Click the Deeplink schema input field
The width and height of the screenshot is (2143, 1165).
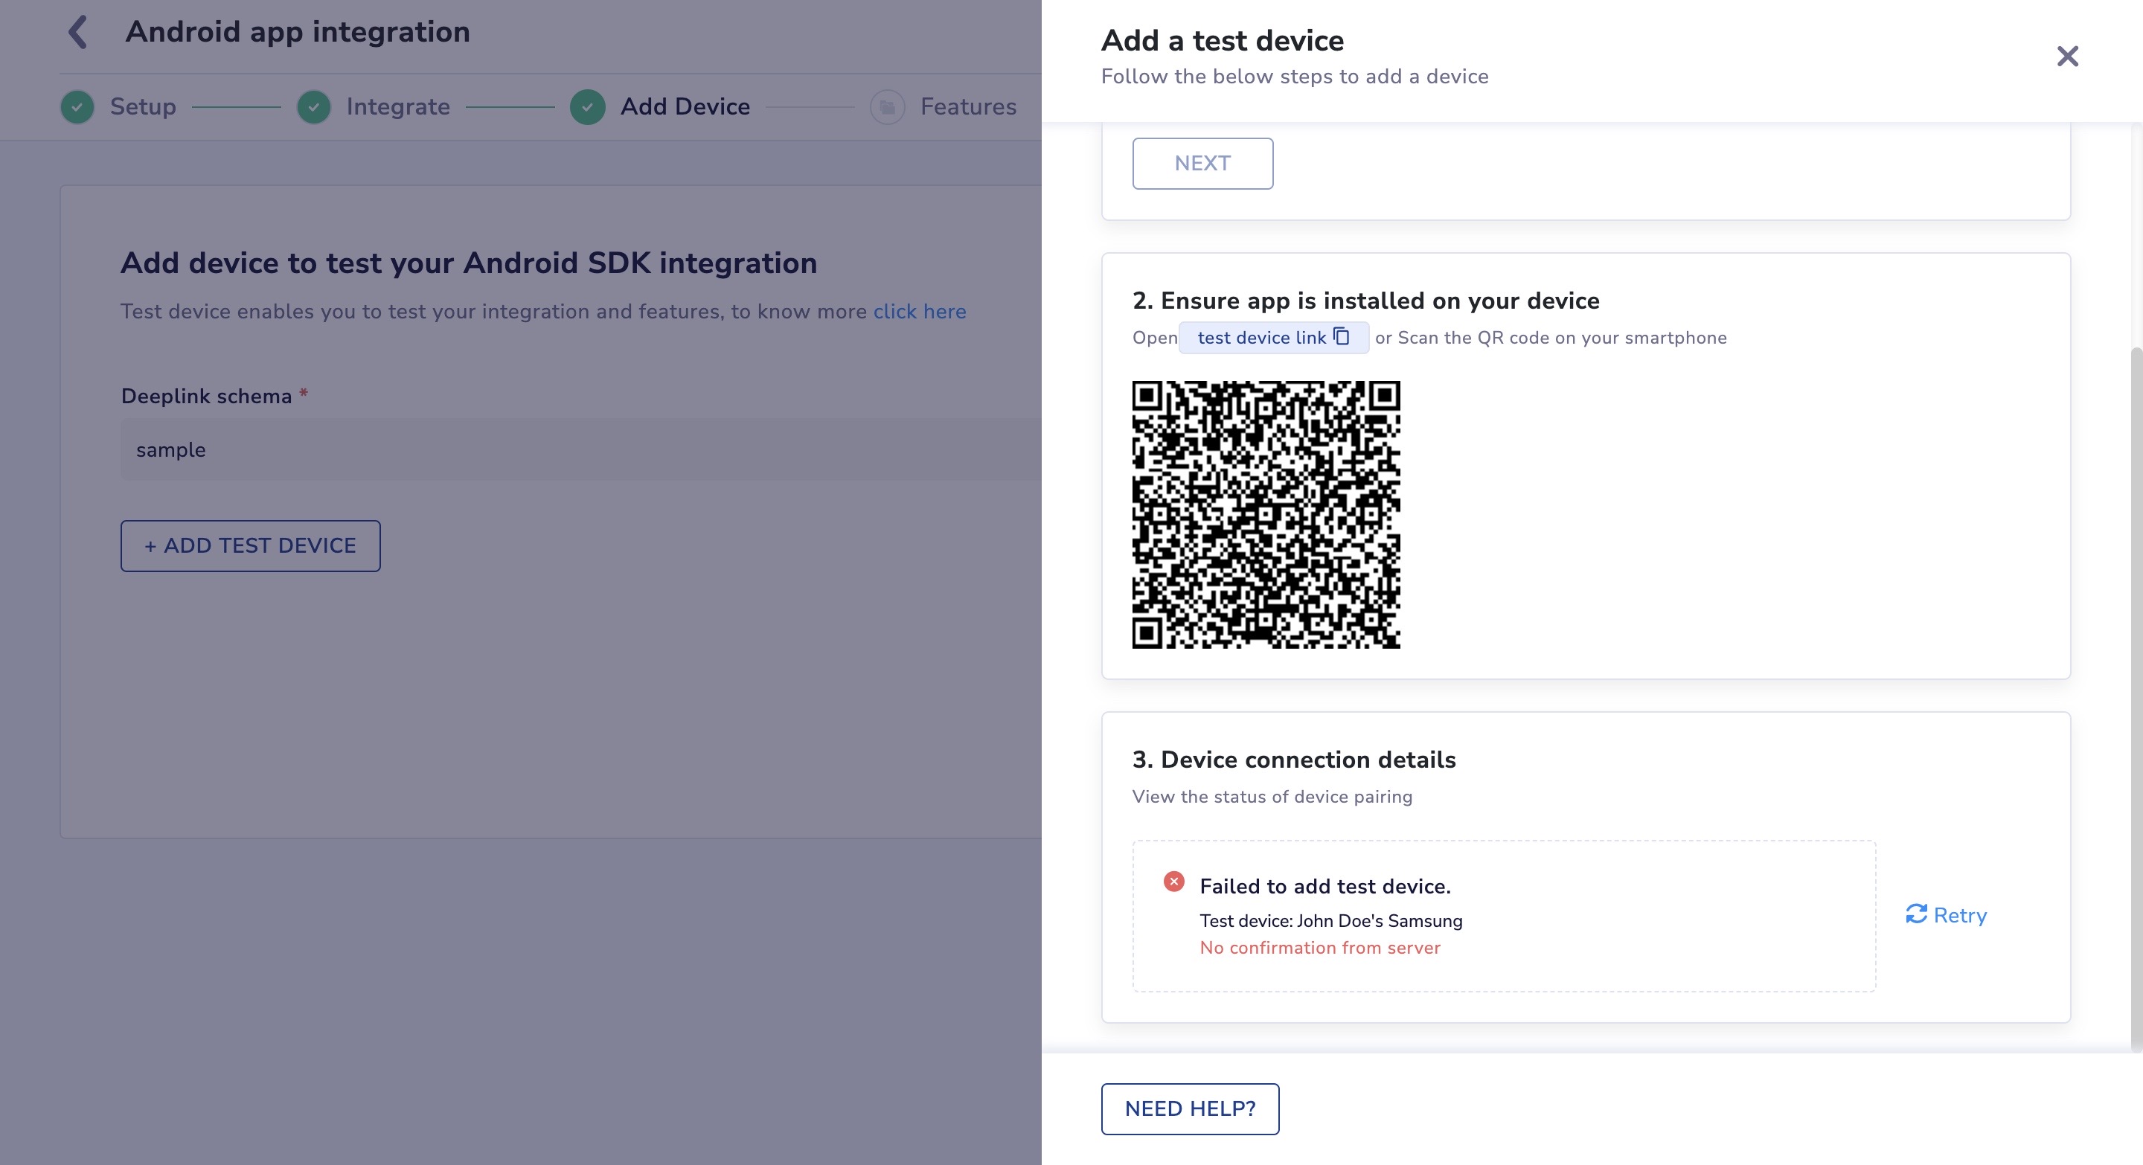pos(580,450)
